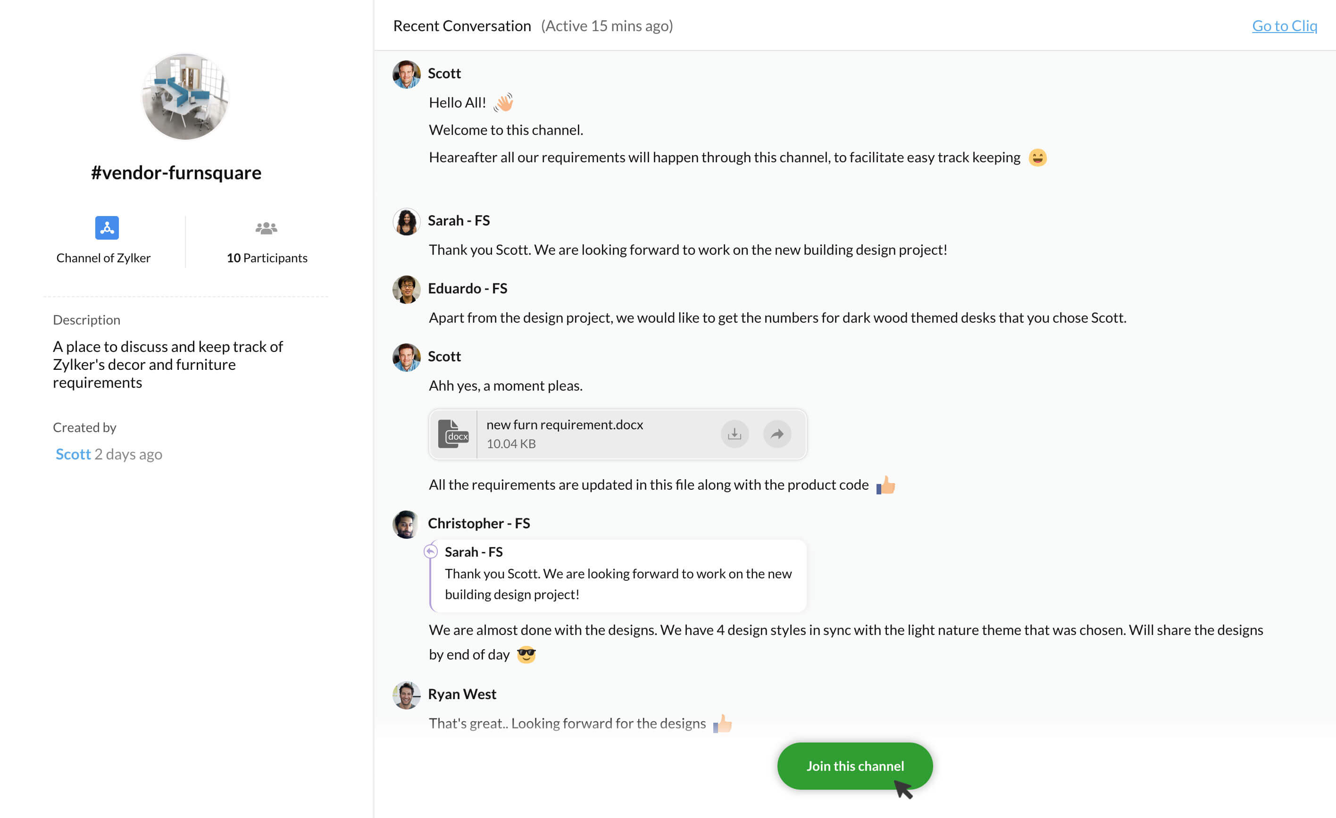
Task: Open the Go to Cliq link
Action: point(1284,25)
